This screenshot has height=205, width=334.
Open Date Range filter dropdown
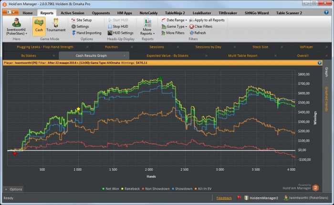point(174,20)
